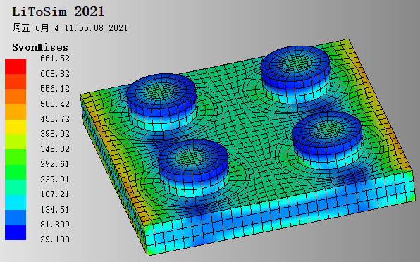420x262 pixels.
Task: Select the top-right cylinder top face
Action: (x=295, y=64)
